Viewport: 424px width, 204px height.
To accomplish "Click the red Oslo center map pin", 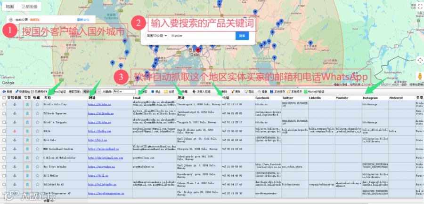I will tap(198, 50).
